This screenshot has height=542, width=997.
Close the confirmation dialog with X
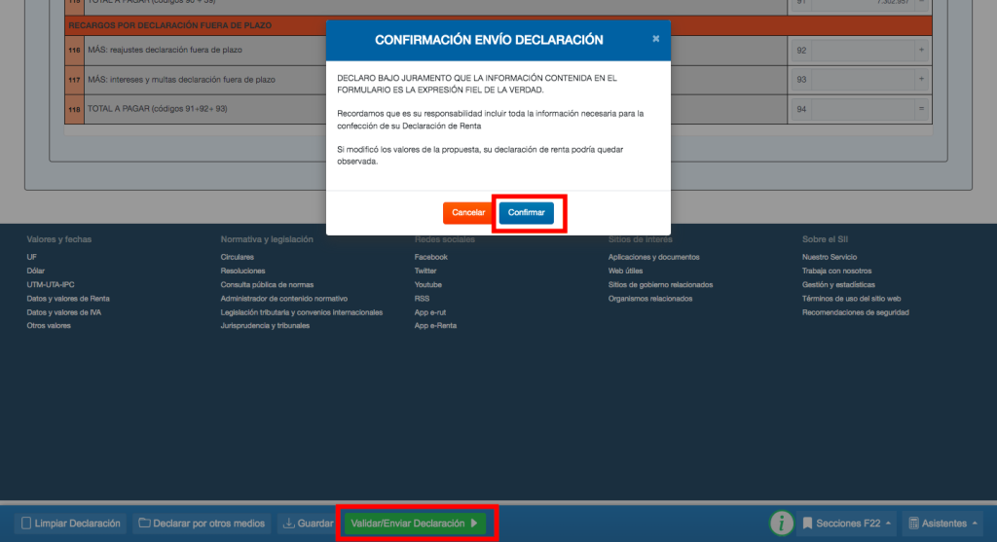(655, 39)
